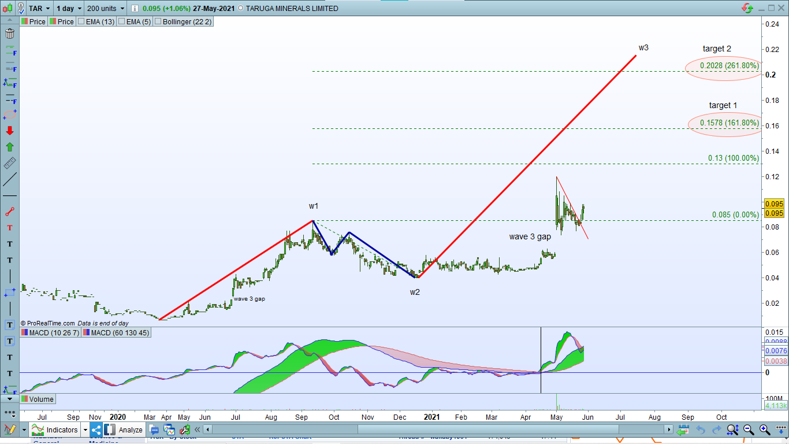
Task: Select the red segment line tool
Action: [10, 212]
